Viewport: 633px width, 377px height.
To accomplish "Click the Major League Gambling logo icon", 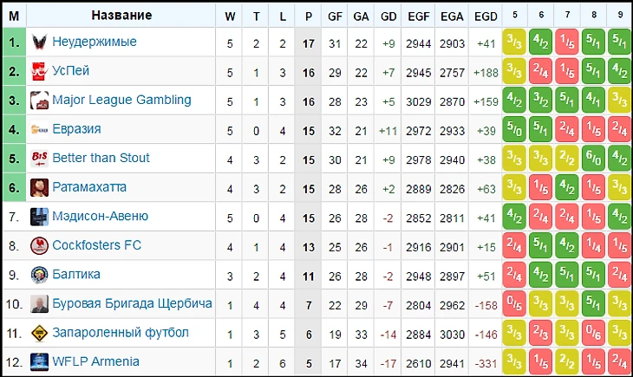I will coord(38,101).
